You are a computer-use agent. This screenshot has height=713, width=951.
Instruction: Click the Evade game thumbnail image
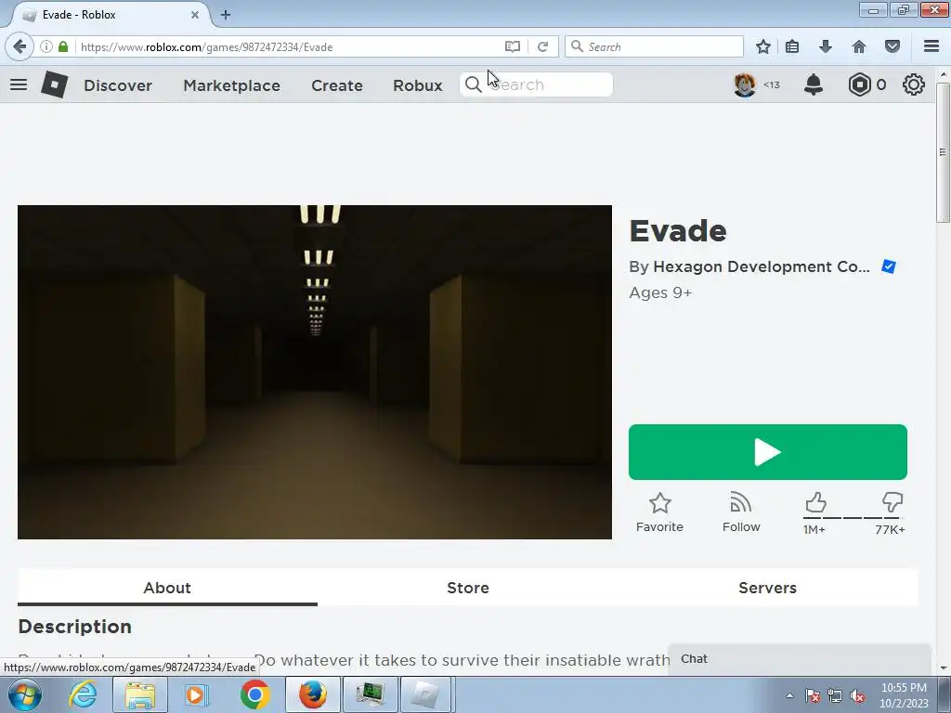(315, 372)
